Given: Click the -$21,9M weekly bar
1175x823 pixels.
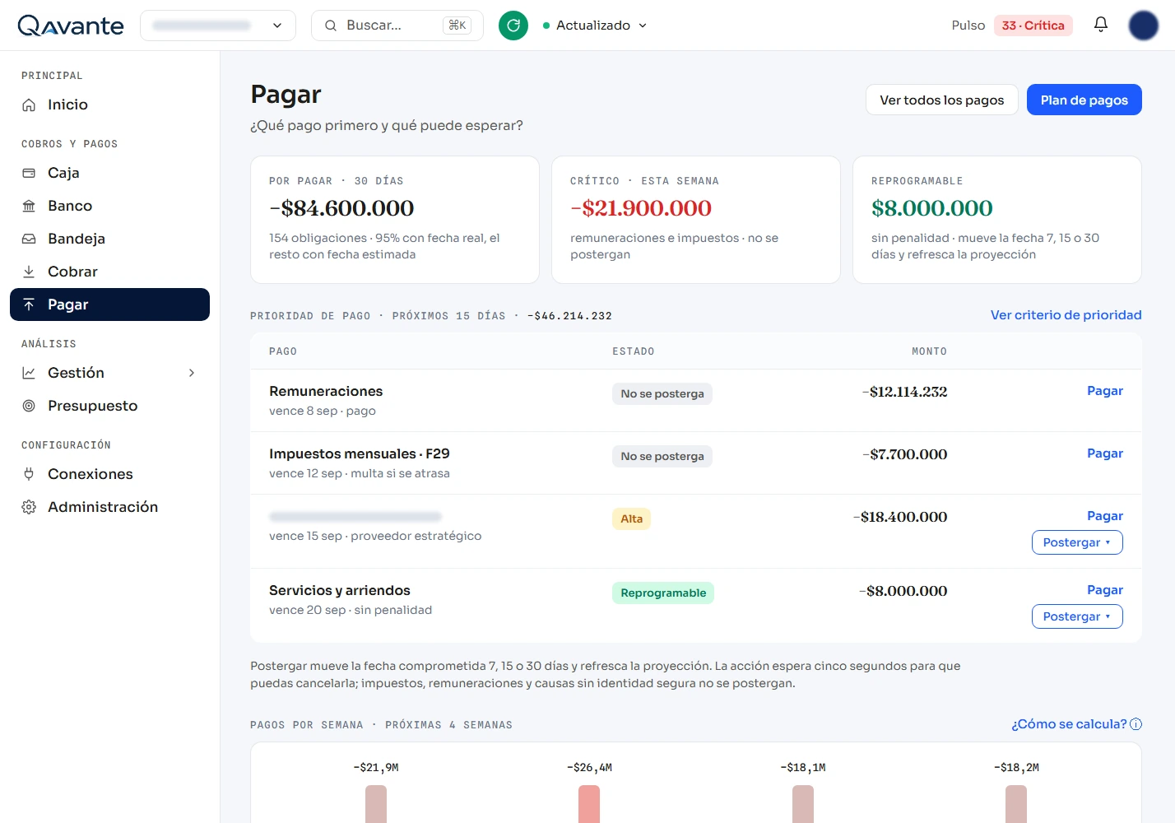Looking at the screenshot, I should click(x=376, y=804).
